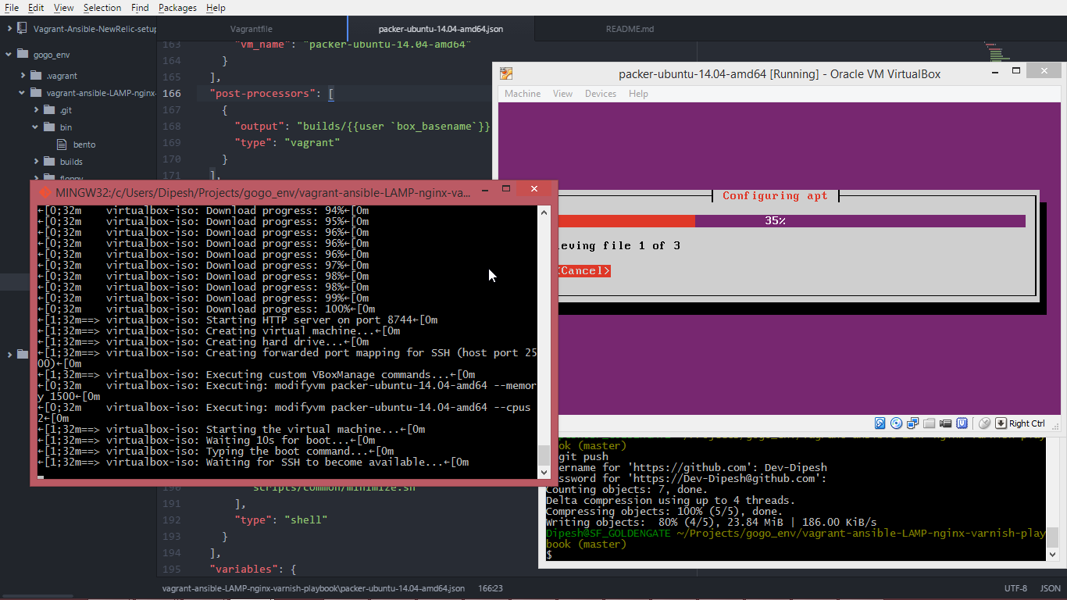
Task: Click the mouse integration icon in VirtualBox
Action: [984, 423]
